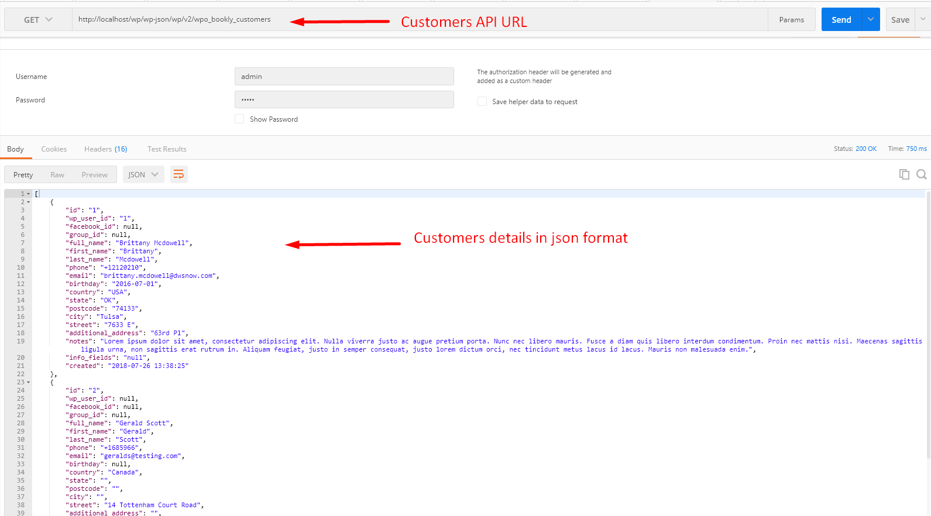Click the geralds@testing.com email value
931x516 pixels.
pyautogui.click(x=140, y=456)
